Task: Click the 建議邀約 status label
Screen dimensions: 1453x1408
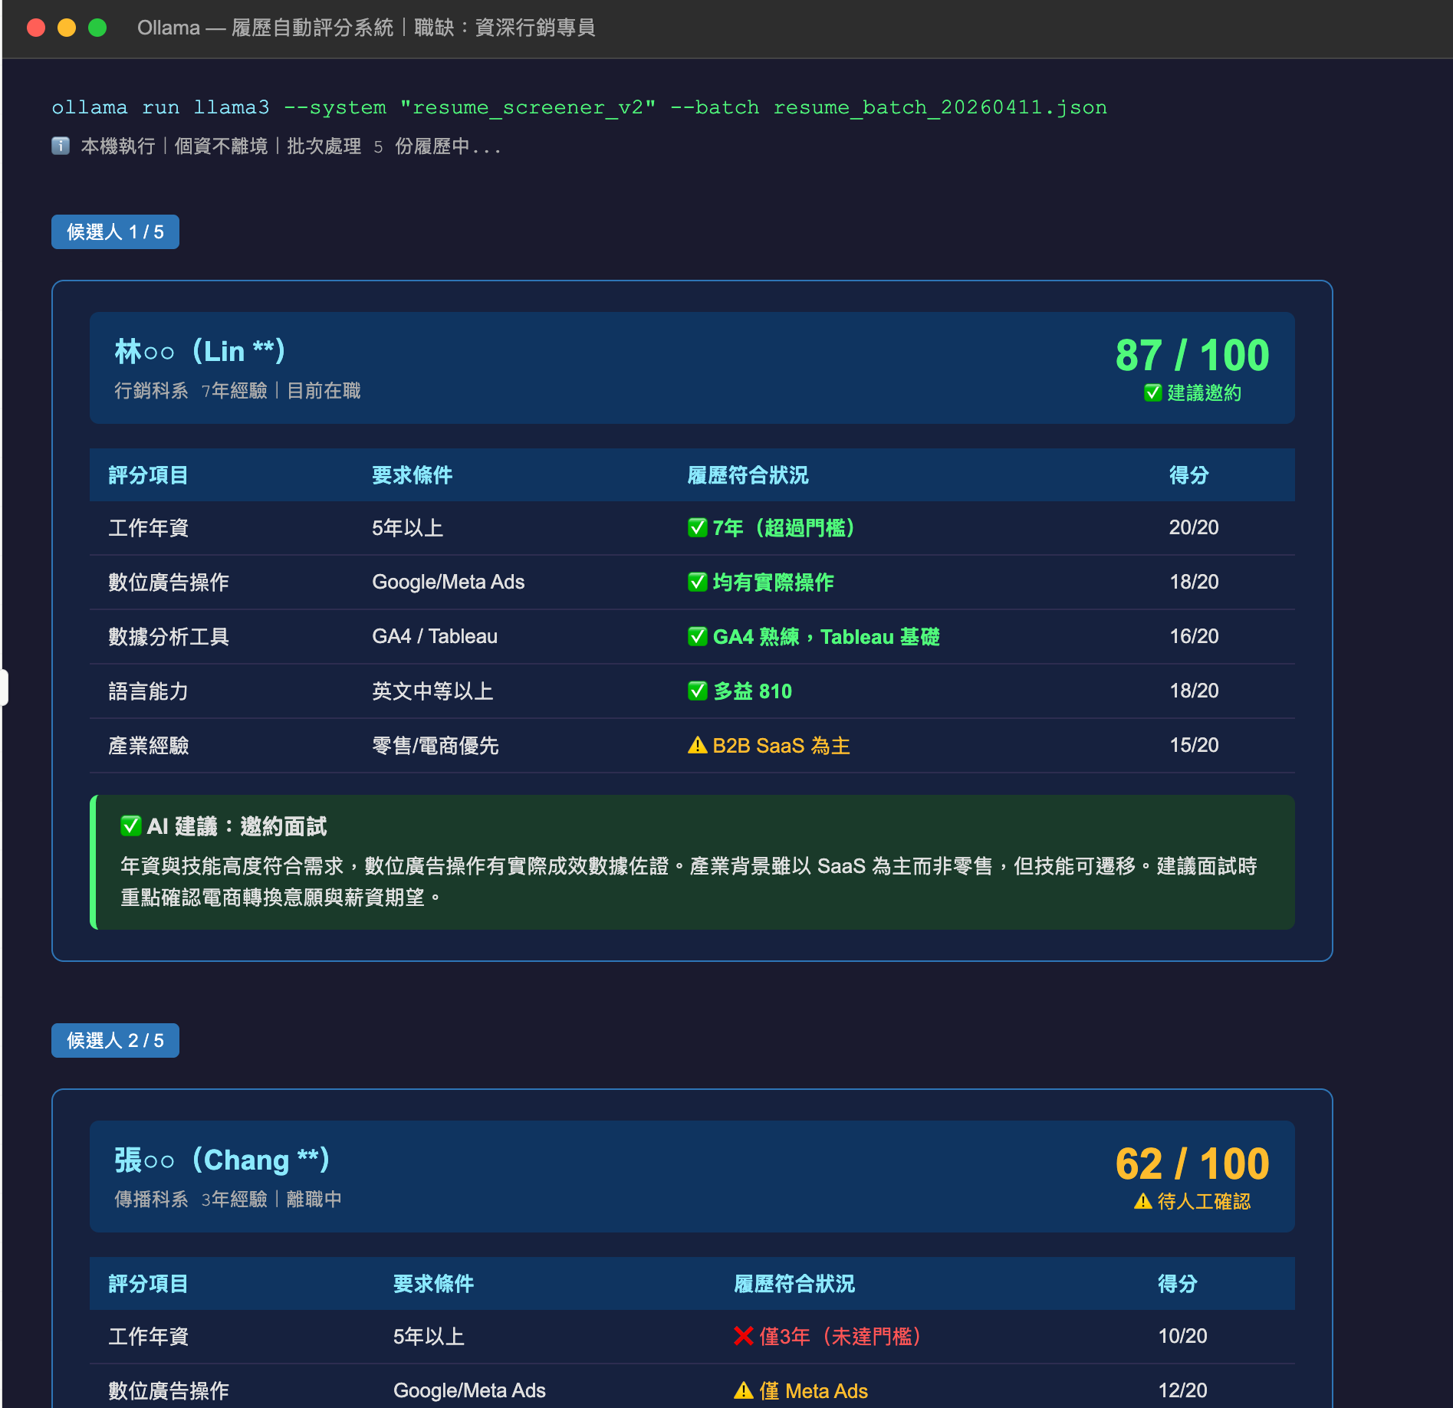Action: click(1204, 393)
